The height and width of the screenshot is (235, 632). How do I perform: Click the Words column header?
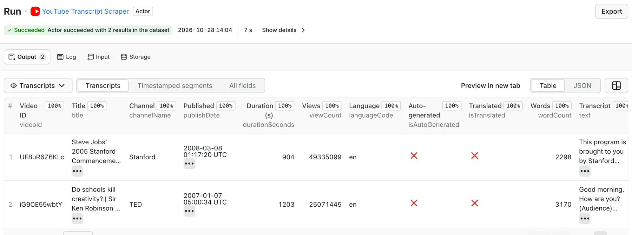pos(551,110)
